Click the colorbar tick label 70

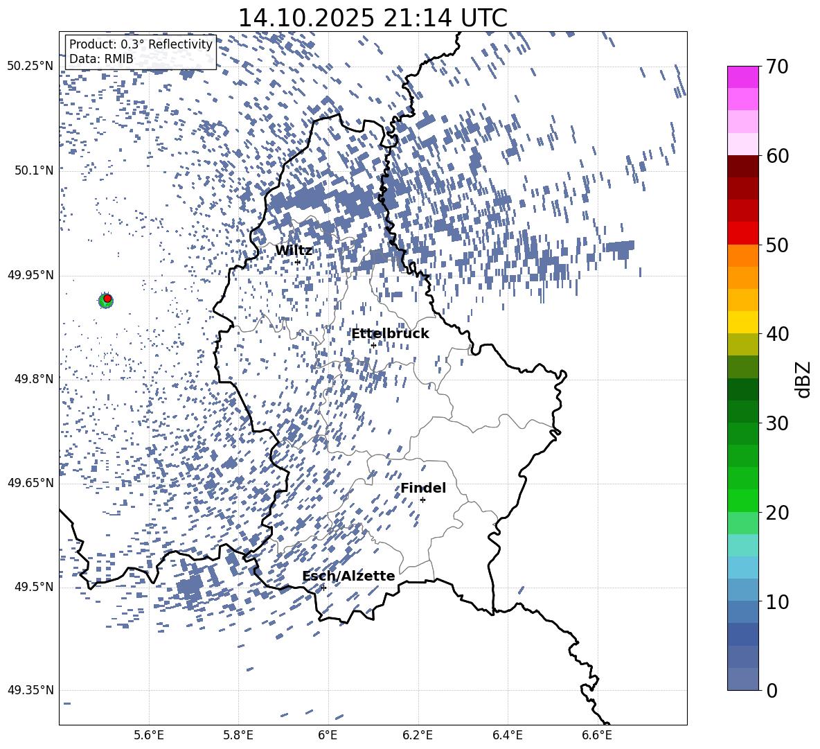pos(777,67)
